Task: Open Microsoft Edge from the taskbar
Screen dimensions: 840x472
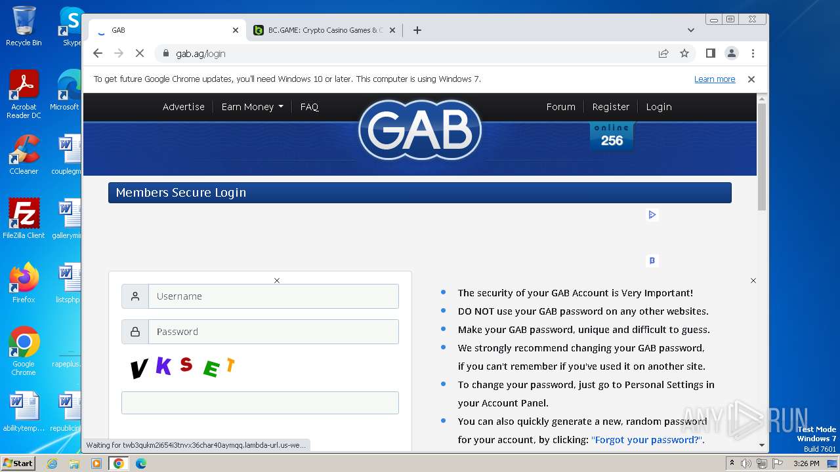Action: pos(141,463)
